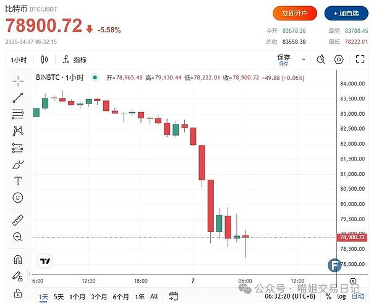Open chart settings hexagon icon
This screenshot has height=303, width=371.
339,59
